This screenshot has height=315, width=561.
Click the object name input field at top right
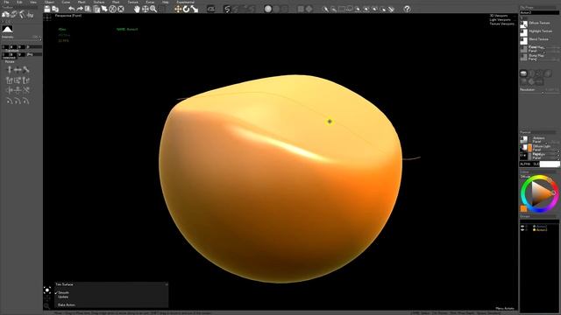tap(539, 12)
